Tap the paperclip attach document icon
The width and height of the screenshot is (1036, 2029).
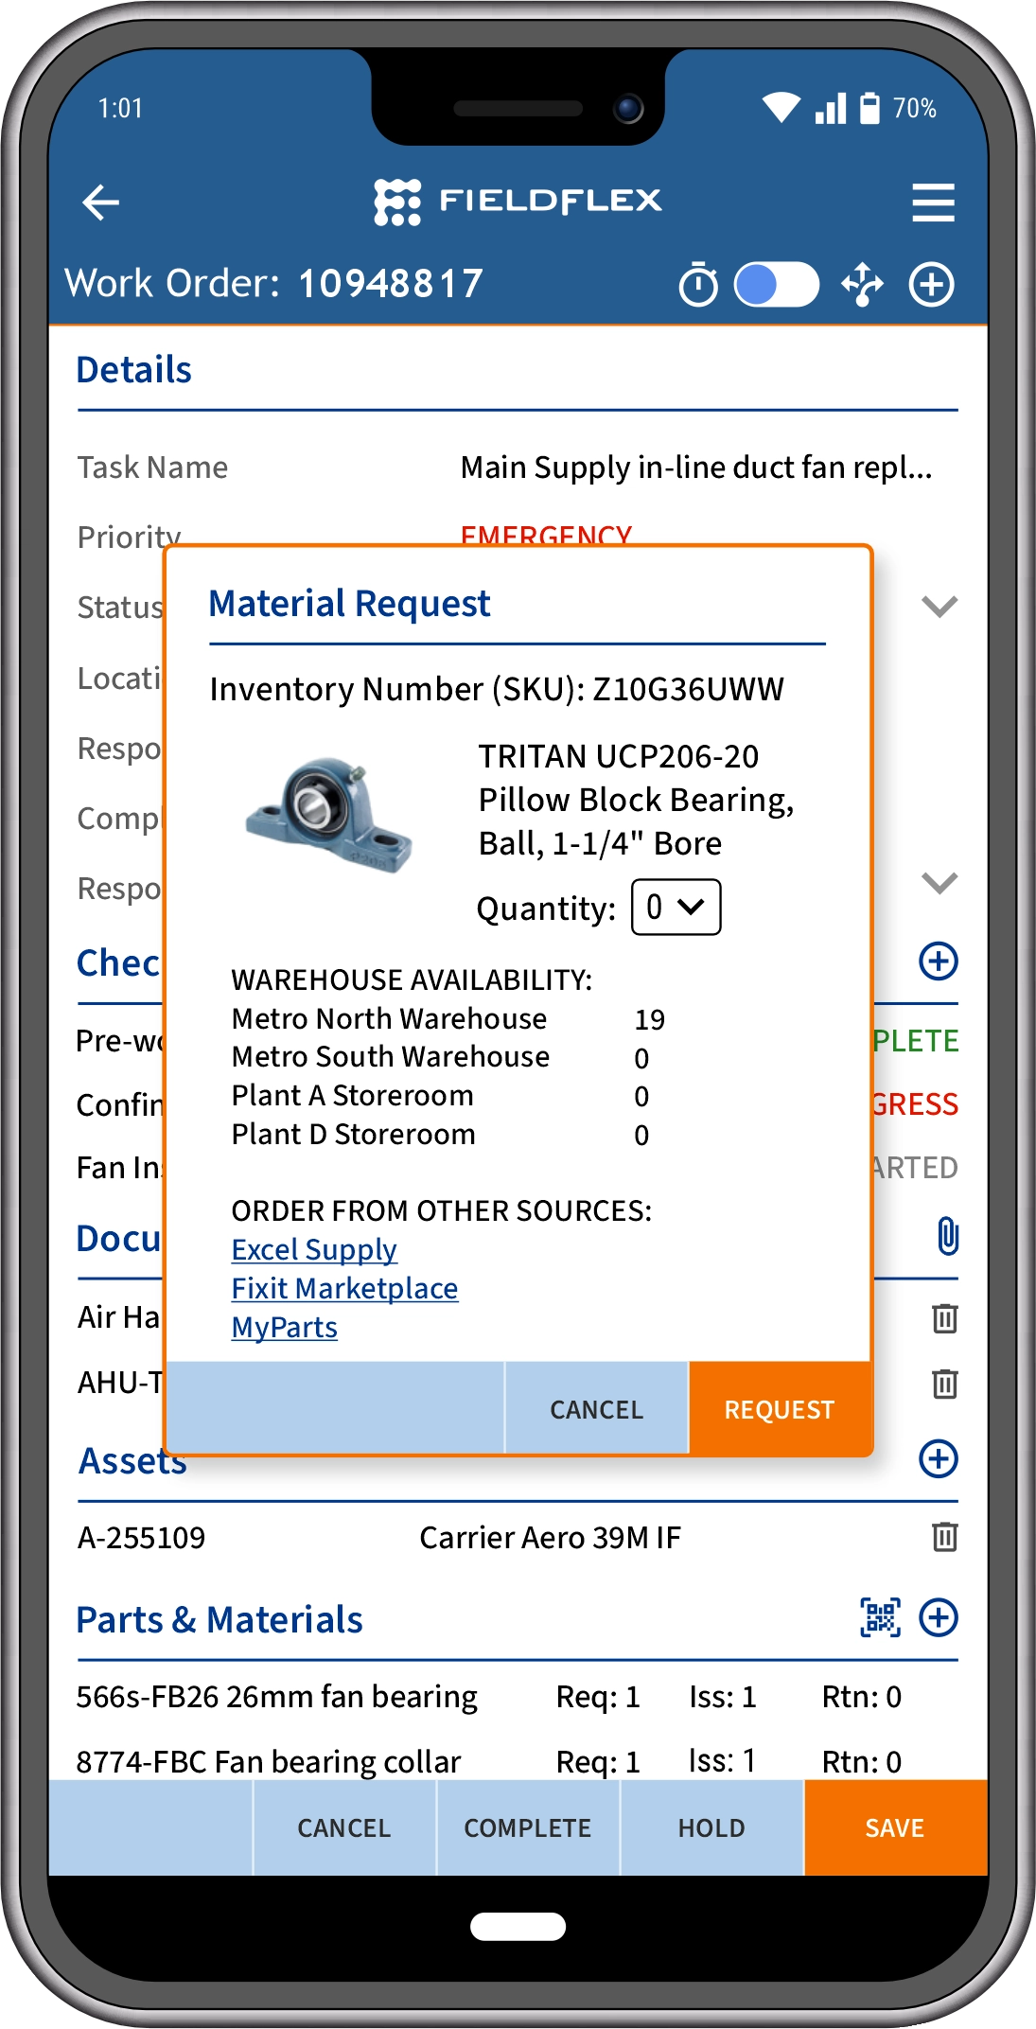pos(947,1236)
